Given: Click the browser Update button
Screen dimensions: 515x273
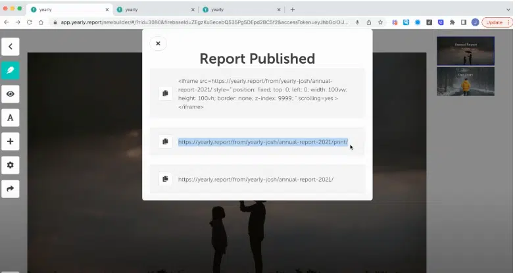Looking at the screenshot, I should [496, 22].
